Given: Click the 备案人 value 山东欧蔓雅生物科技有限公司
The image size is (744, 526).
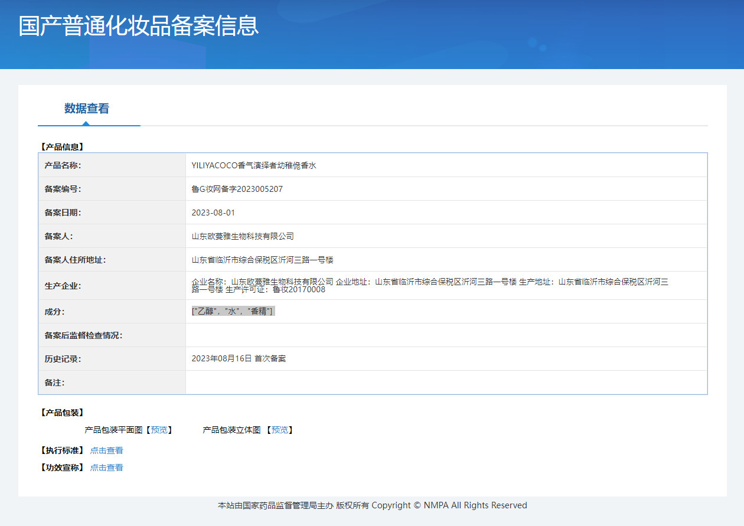Looking at the screenshot, I should (x=243, y=236).
